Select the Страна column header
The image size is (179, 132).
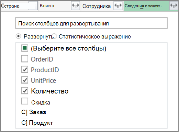pyautogui.click(x=19, y=6)
